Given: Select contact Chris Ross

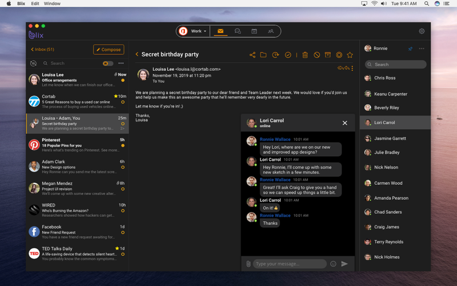Looking at the screenshot, I should [395, 78].
